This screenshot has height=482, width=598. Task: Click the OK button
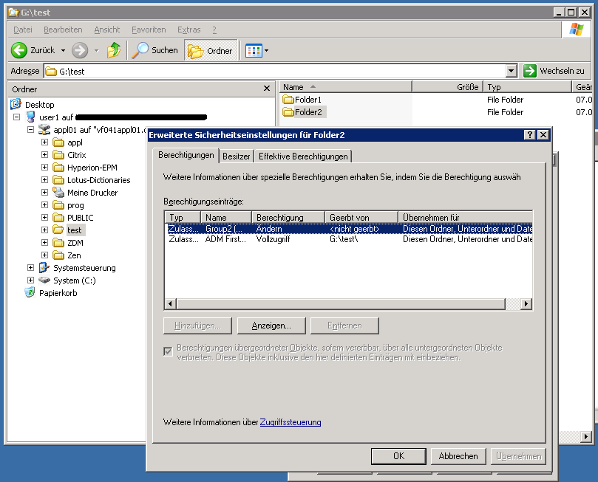click(398, 456)
